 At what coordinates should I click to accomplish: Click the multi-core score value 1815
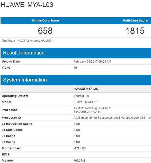tap(135, 31)
